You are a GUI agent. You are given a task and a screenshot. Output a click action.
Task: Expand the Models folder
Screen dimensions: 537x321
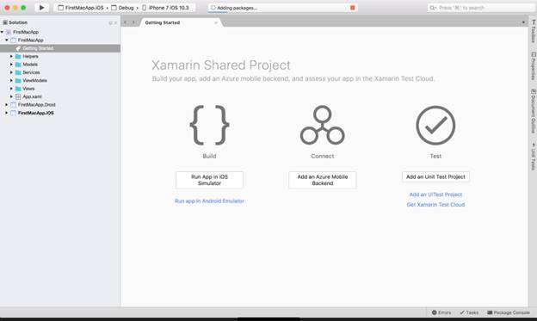click(11, 65)
